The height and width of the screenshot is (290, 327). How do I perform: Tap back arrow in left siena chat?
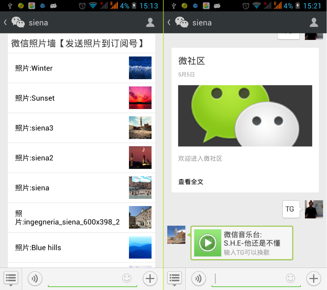tap(5, 22)
